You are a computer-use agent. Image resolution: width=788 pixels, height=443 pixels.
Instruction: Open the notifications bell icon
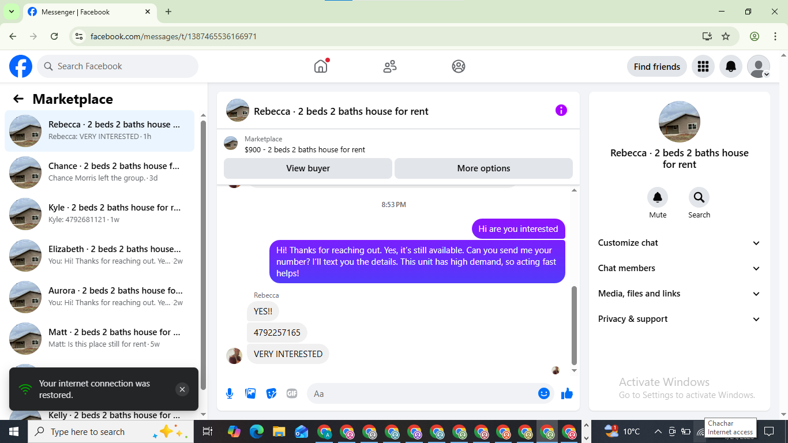pyautogui.click(x=730, y=66)
